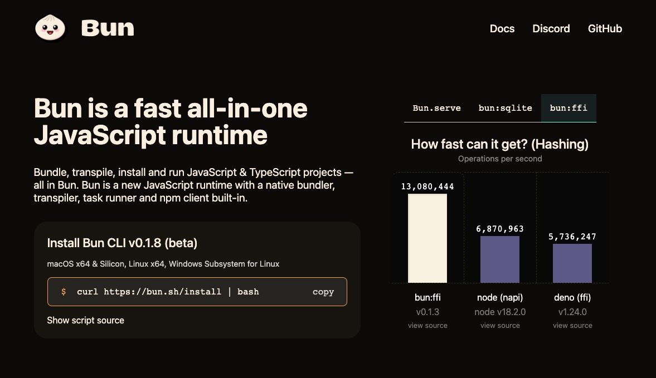Screen dimensions: 656x378
Task: Click the node v18.2.0 version label
Action: click(x=500, y=312)
